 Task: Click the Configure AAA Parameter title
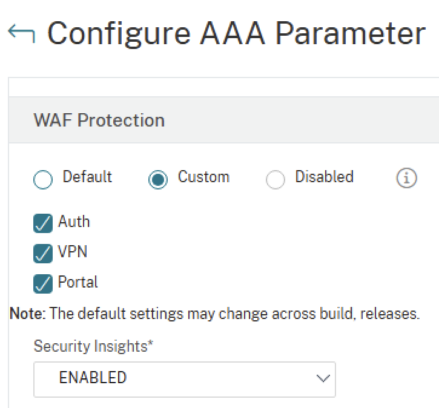pos(236,34)
